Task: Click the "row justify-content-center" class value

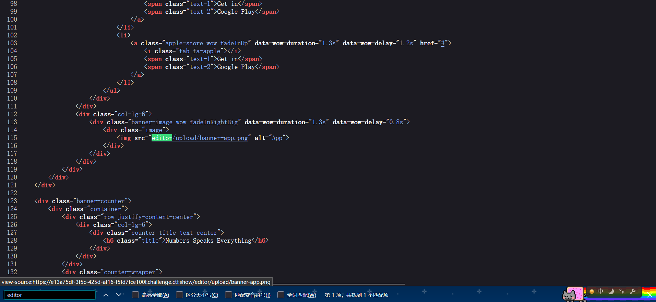Action: coord(148,217)
